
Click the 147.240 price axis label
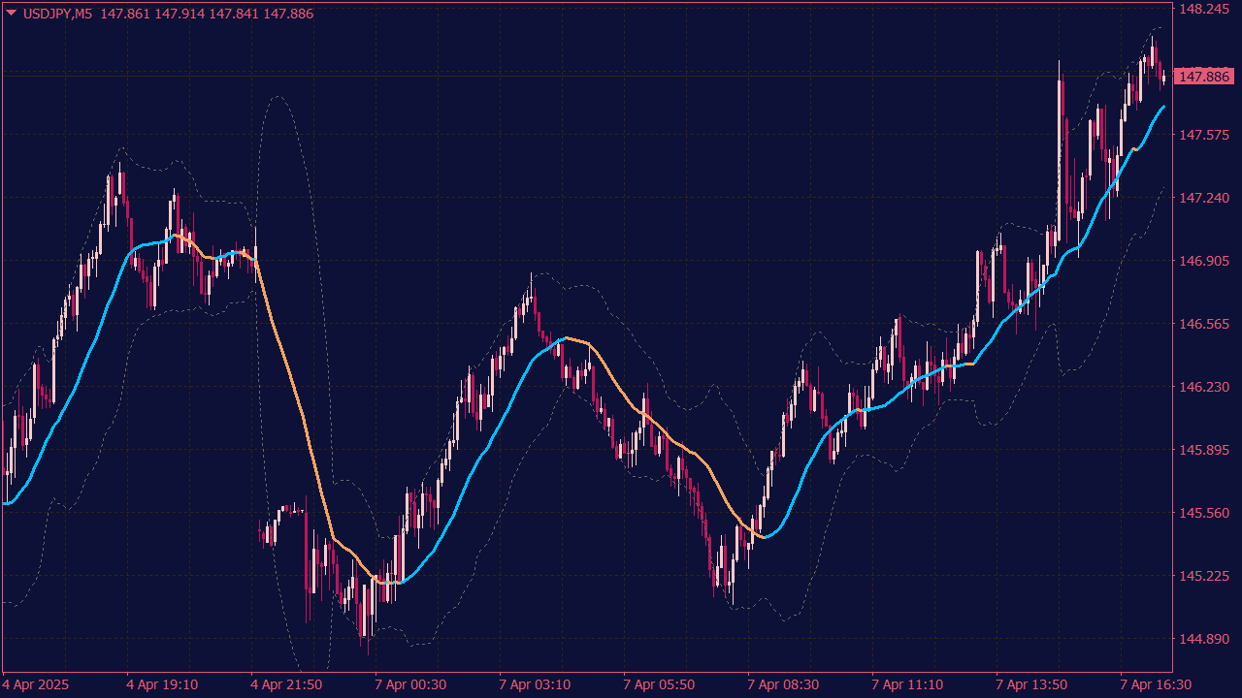click(1203, 198)
